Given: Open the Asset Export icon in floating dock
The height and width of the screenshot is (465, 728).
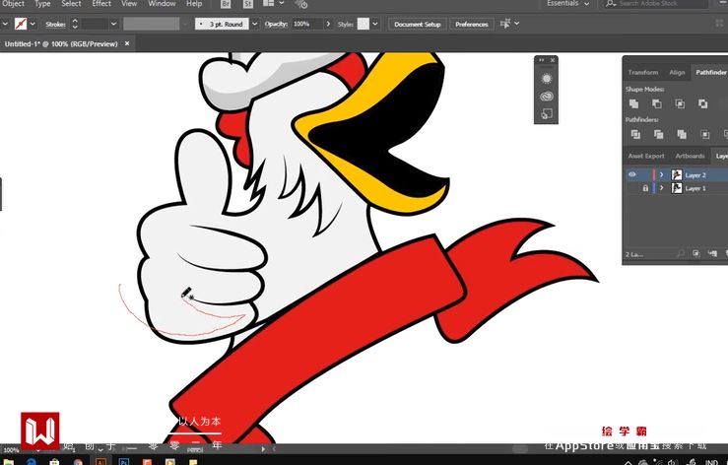Looking at the screenshot, I should coord(547,114).
